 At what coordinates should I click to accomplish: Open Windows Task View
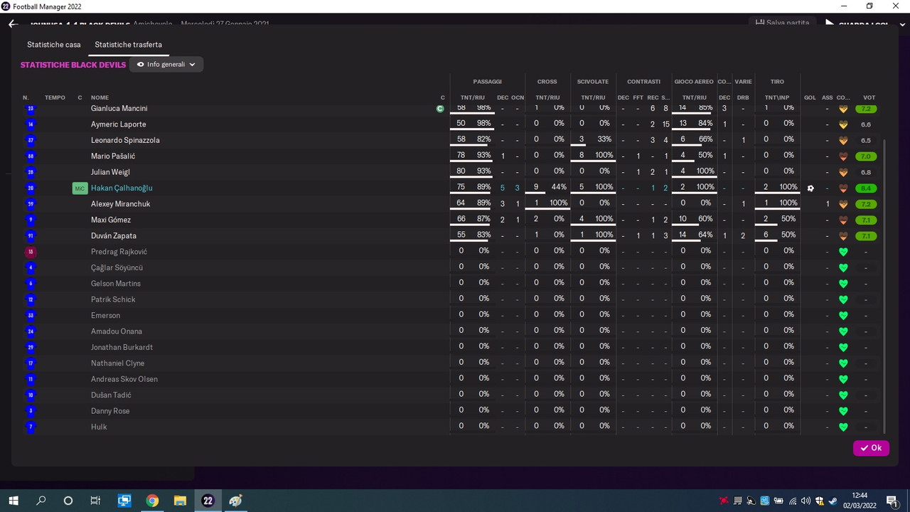(x=95, y=501)
